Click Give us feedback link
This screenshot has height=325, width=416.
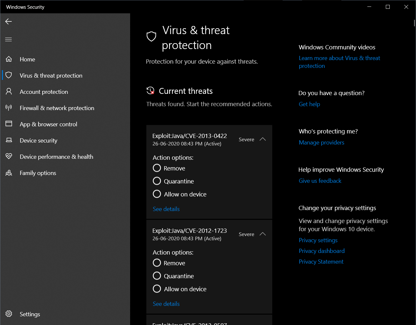(320, 181)
